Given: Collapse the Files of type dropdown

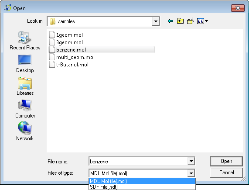Looking at the screenshot, I should 191,173.
